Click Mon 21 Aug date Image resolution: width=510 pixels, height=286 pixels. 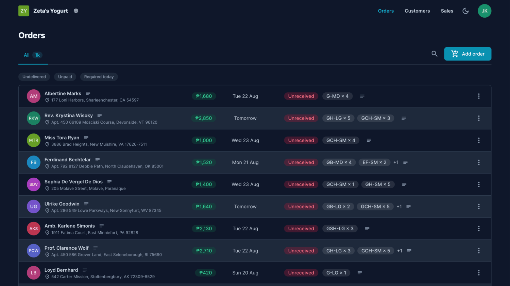pos(245,162)
